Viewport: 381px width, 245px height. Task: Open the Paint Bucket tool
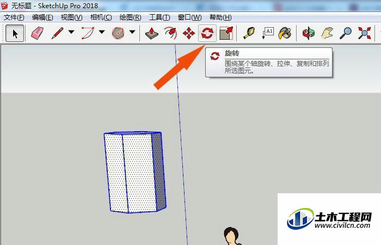click(285, 33)
